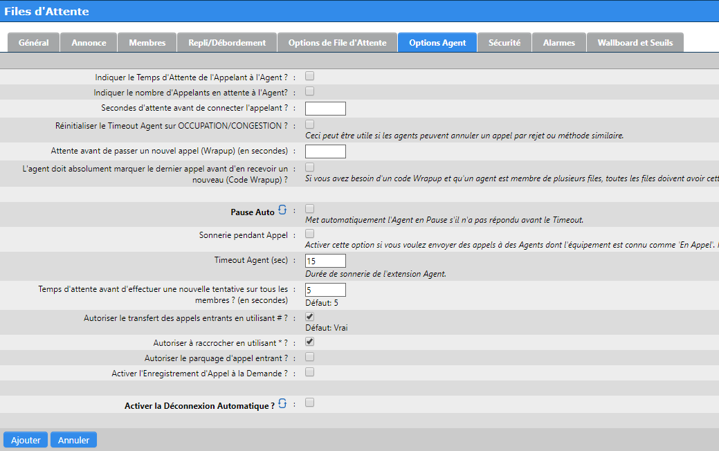The width and height of the screenshot is (719, 451).
Task: Open Wallboard et Seuils tab
Action: point(635,43)
